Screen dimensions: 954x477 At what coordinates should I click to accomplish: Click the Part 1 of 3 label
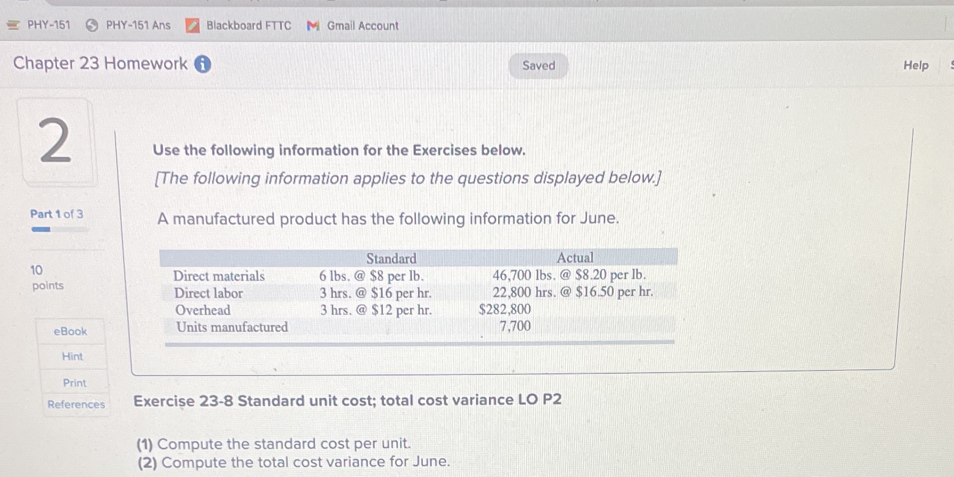(x=56, y=214)
